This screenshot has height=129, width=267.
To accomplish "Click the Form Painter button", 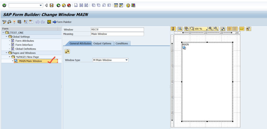I will pyautogui.click(x=62, y=22).
